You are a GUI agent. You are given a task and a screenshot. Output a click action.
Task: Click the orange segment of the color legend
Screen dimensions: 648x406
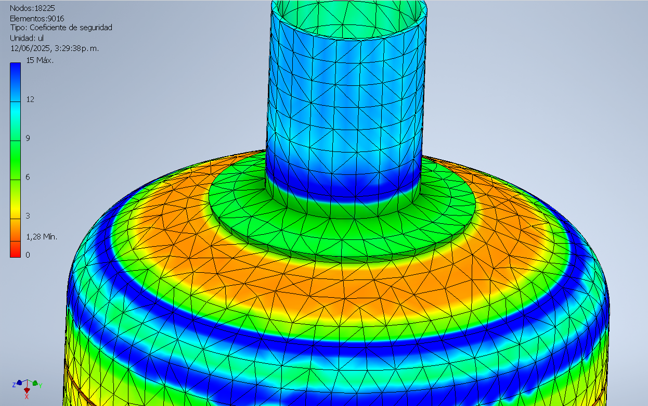click(16, 229)
